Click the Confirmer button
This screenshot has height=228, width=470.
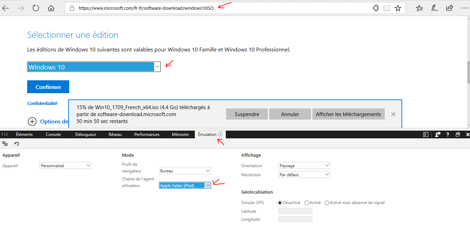(x=48, y=87)
